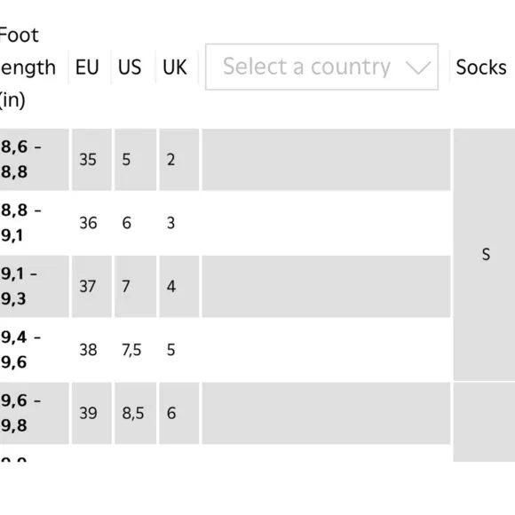The width and height of the screenshot is (515, 515).
Task: Click UK size 2 cell
Action: coord(179,160)
